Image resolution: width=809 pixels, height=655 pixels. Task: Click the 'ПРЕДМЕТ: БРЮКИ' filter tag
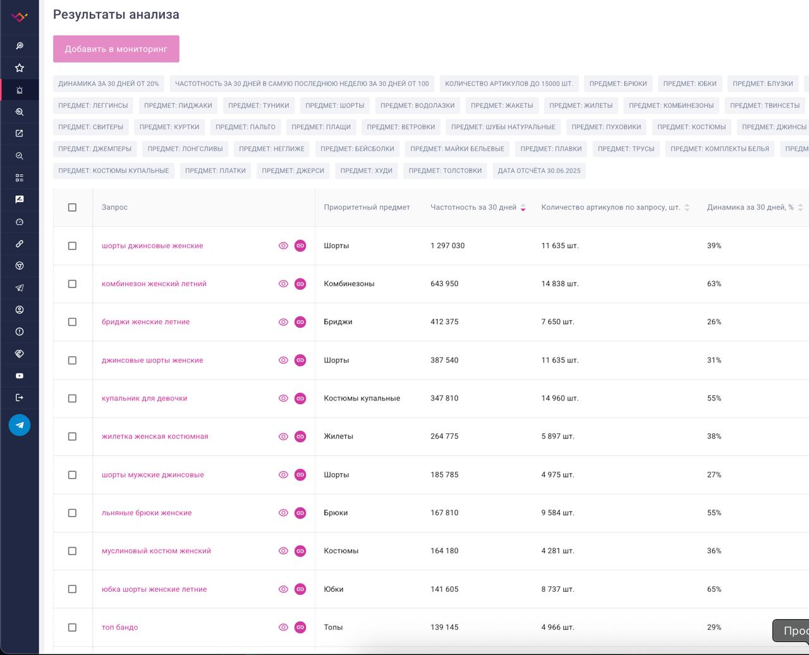click(618, 83)
